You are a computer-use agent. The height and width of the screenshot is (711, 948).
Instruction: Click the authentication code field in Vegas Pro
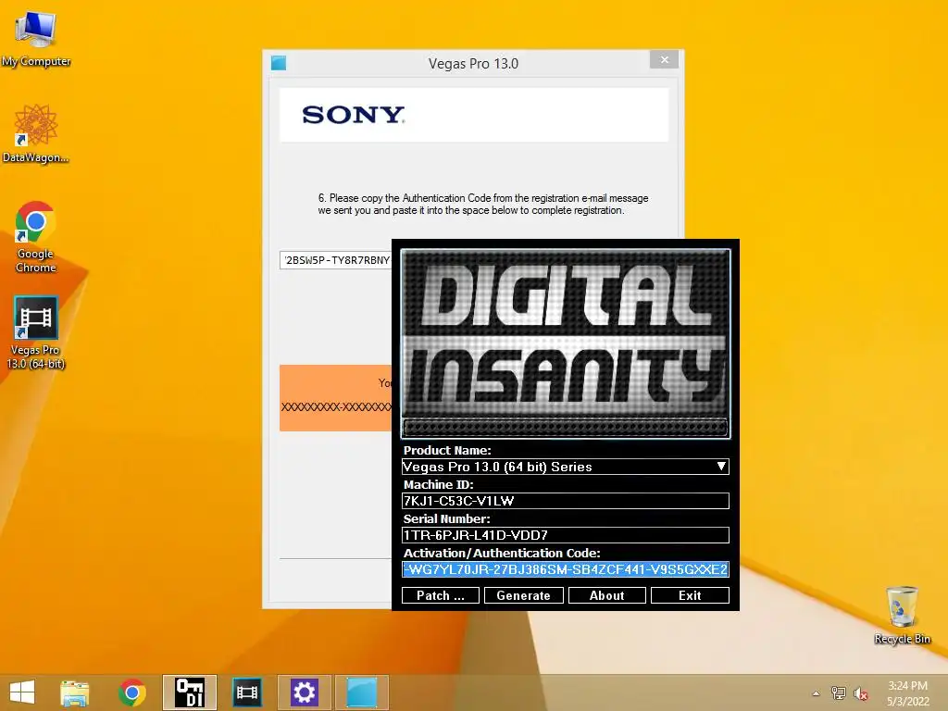tap(335, 260)
